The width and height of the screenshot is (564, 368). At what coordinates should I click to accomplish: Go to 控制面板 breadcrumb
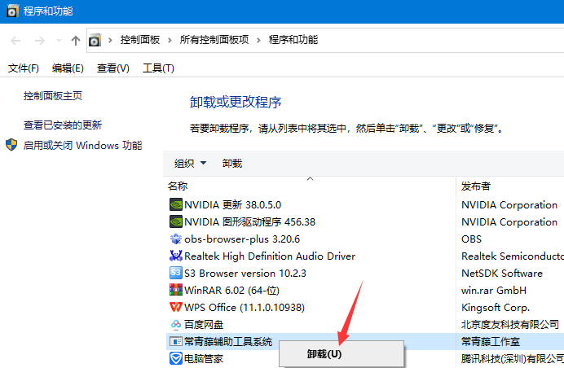tap(140, 40)
